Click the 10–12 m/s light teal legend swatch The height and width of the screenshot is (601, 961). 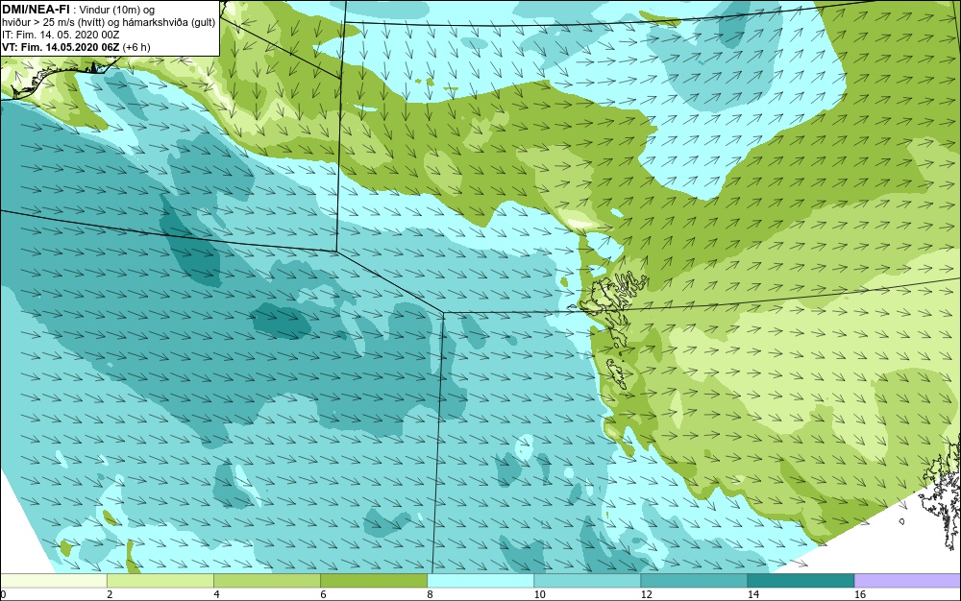click(x=587, y=580)
